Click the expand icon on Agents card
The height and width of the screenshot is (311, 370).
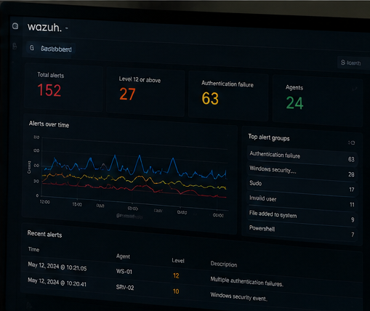[355, 89]
